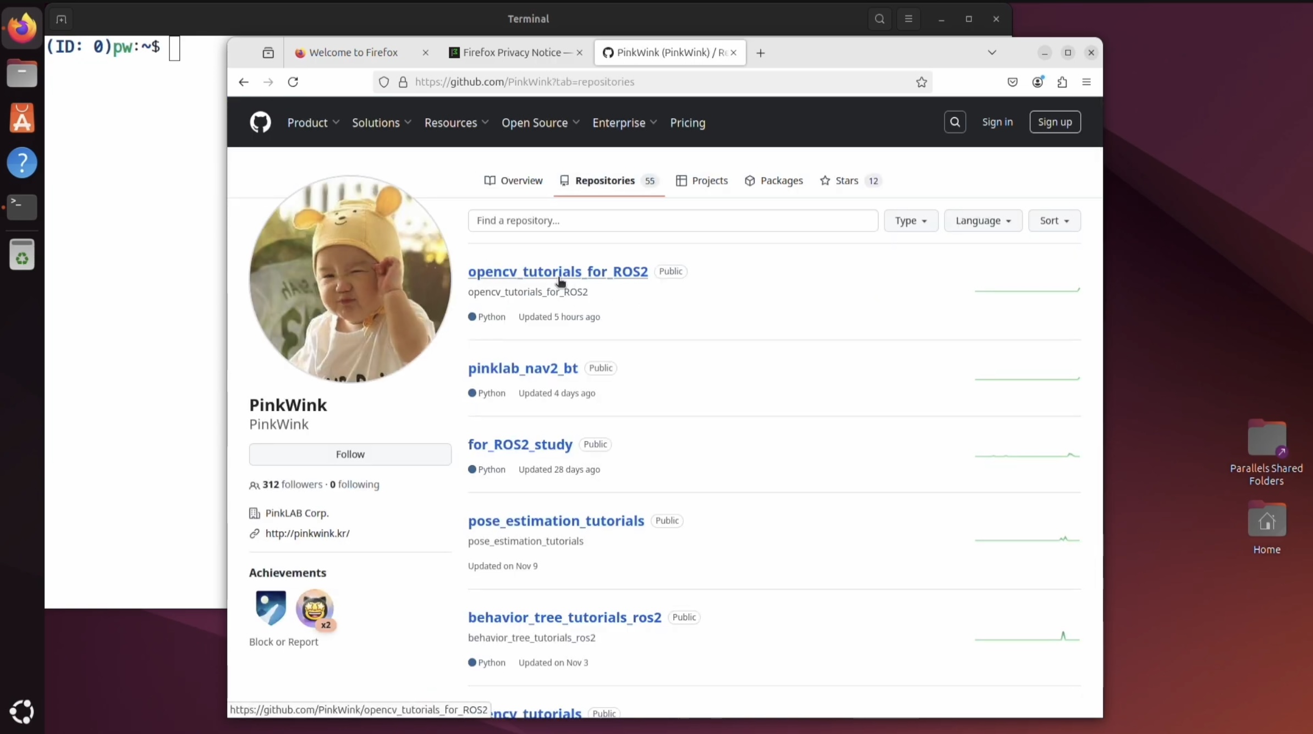1313x734 pixels.
Task: Switch to the Overview tab
Action: tap(513, 180)
